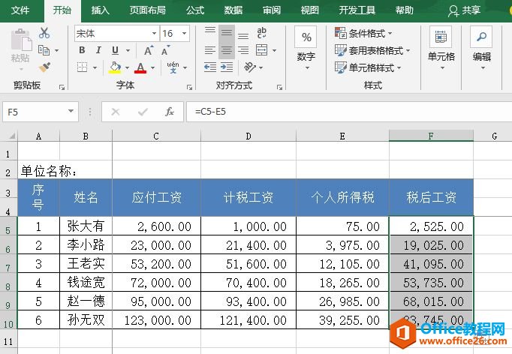512x354 pixels.
Task: Click Merge and Center icon
Action: [262, 50]
